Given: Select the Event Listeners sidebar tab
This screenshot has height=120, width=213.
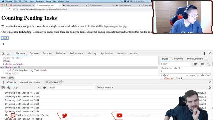Looking at the screenshot, I should [195, 59].
